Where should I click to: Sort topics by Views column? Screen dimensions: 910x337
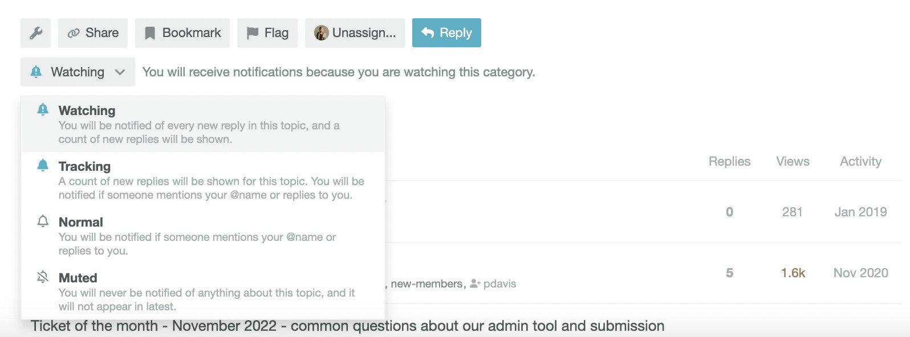793,162
